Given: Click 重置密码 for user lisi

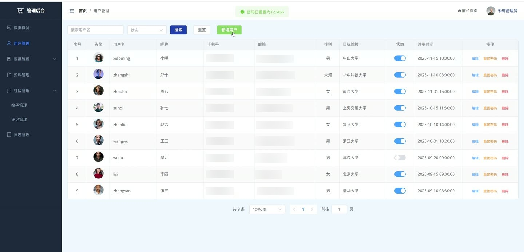Looking at the screenshot, I should coord(490,175).
